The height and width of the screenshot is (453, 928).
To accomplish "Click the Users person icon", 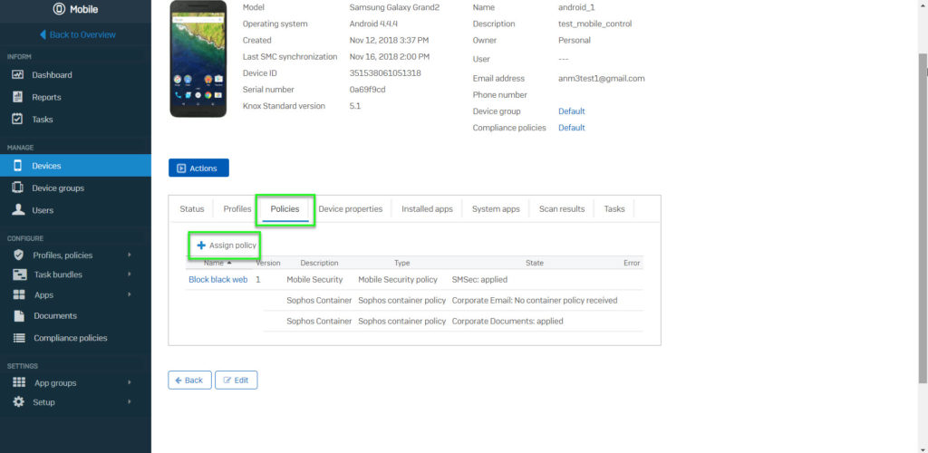I will tap(19, 210).
